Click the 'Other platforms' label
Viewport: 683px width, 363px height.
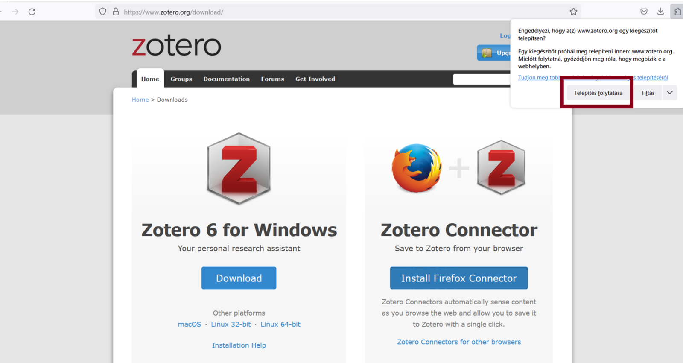(239, 313)
